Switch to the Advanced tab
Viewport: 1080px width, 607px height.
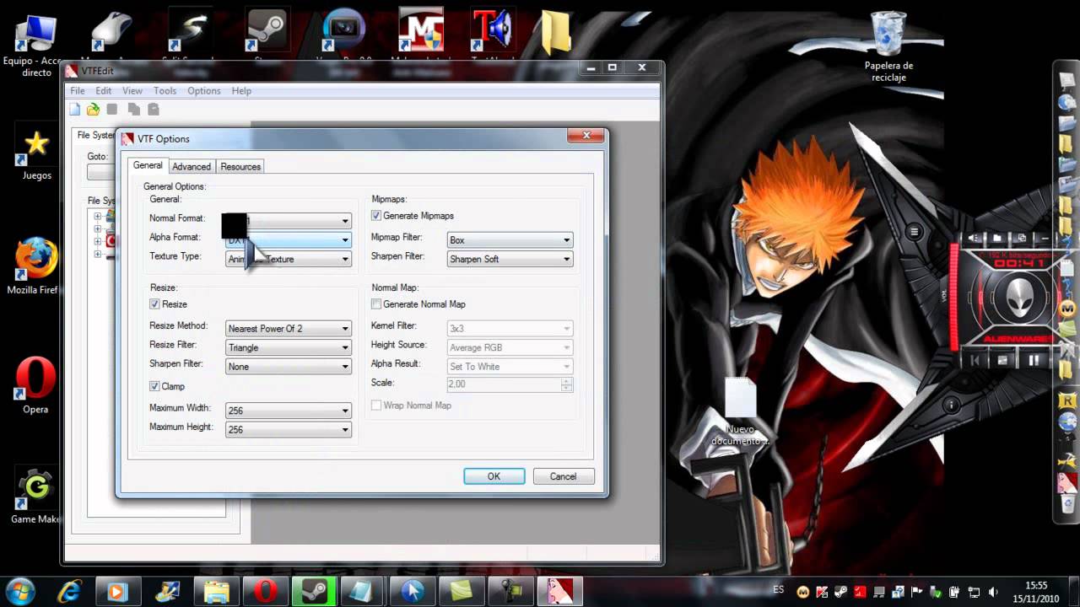192,166
